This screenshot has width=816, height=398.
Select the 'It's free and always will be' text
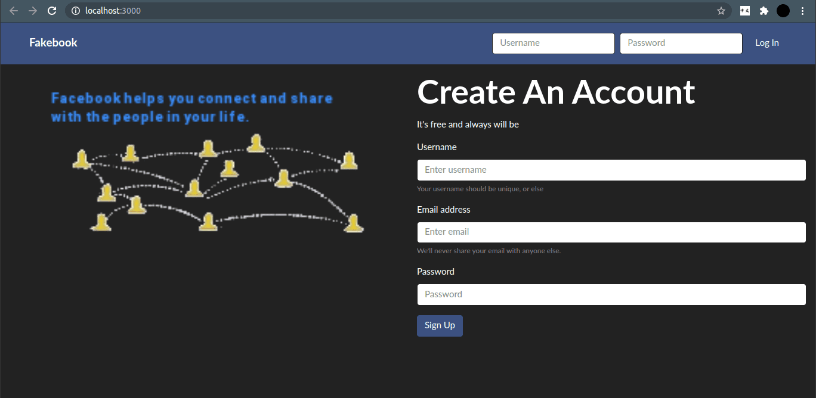tap(468, 125)
